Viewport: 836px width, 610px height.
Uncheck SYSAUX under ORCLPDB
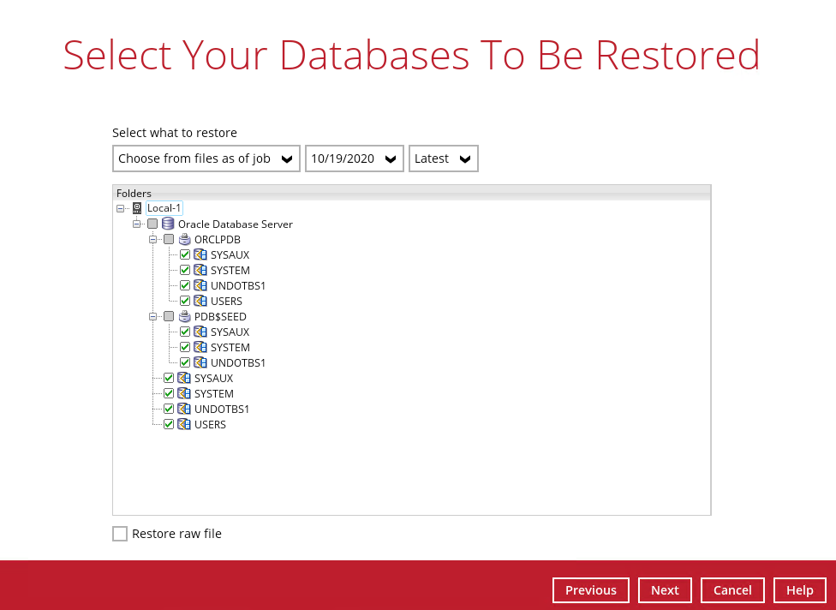click(x=185, y=254)
